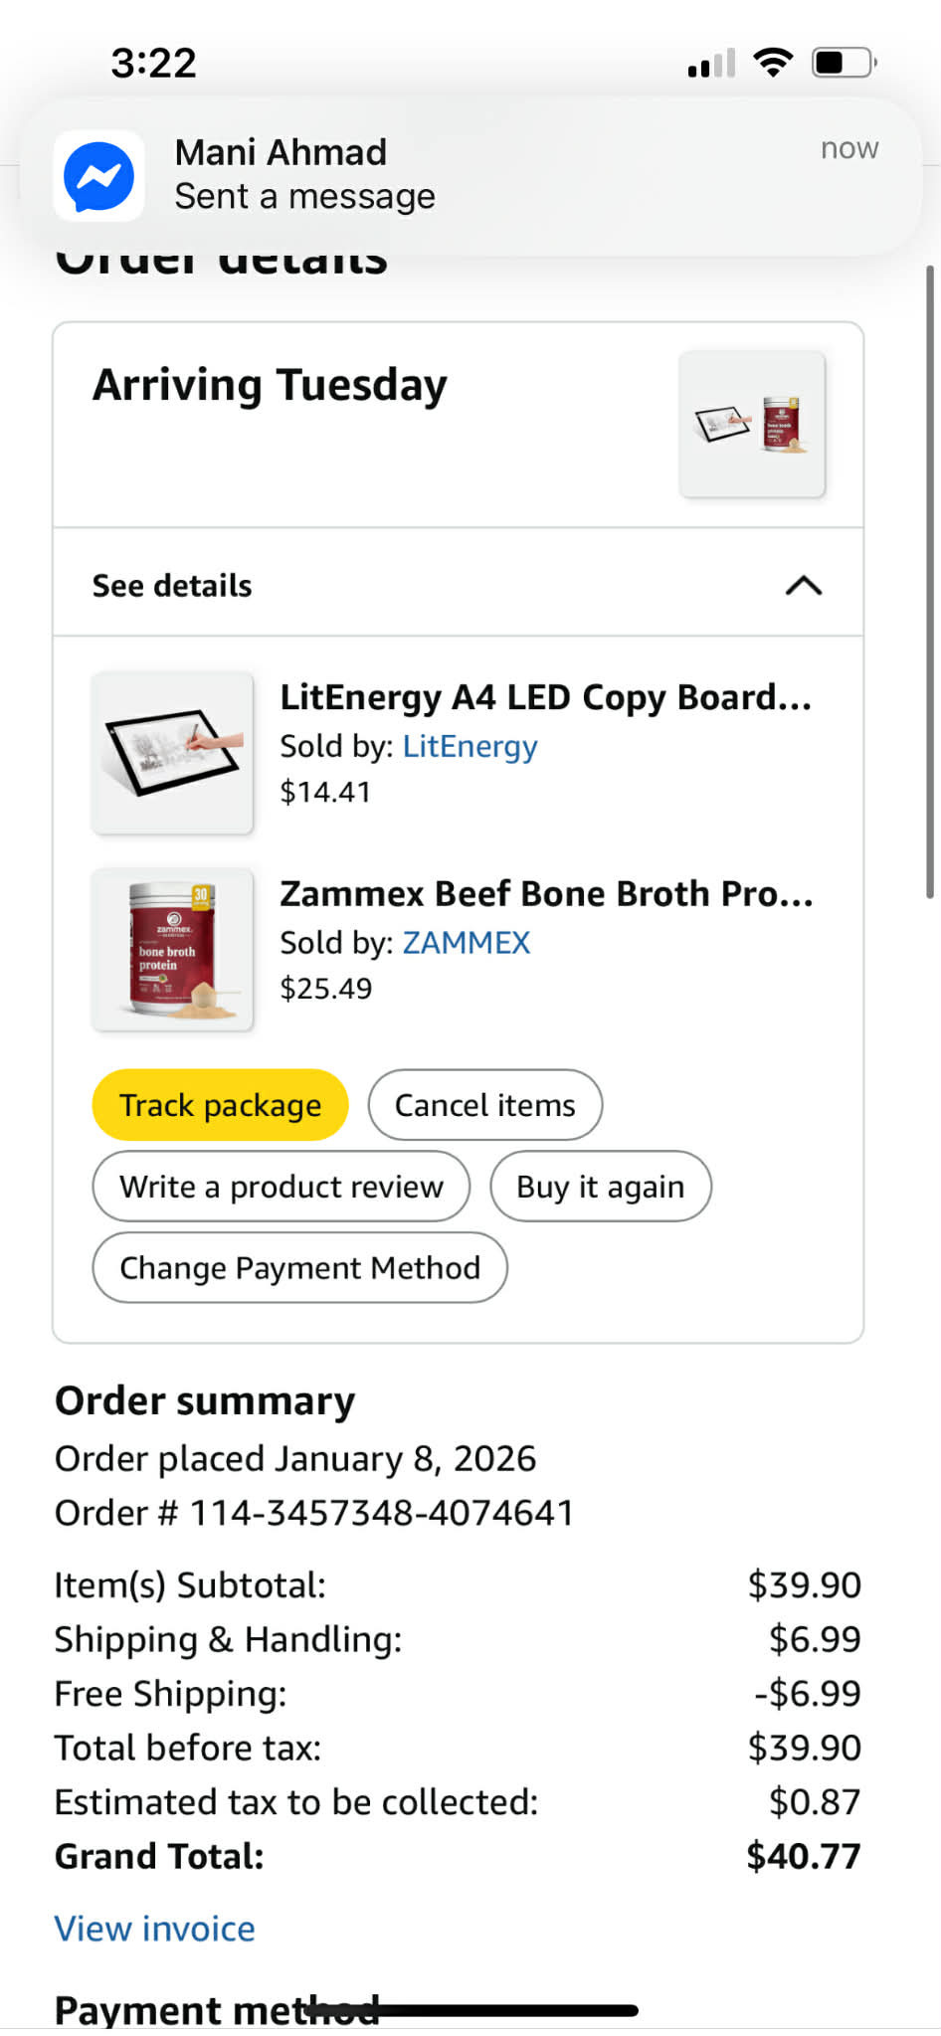Tap Change Payment Method button
This screenshot has height=2036, width=941.
(299, 1268)
